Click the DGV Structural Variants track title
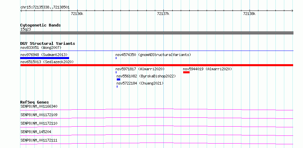 tap(48, 43)
